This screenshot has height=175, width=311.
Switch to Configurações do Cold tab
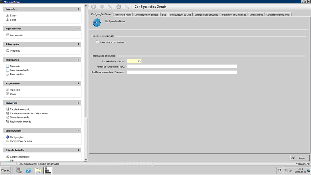(180, 15)
